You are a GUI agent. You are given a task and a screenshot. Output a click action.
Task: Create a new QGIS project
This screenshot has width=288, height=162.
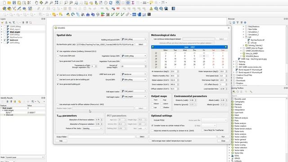[x=4, y=3]
